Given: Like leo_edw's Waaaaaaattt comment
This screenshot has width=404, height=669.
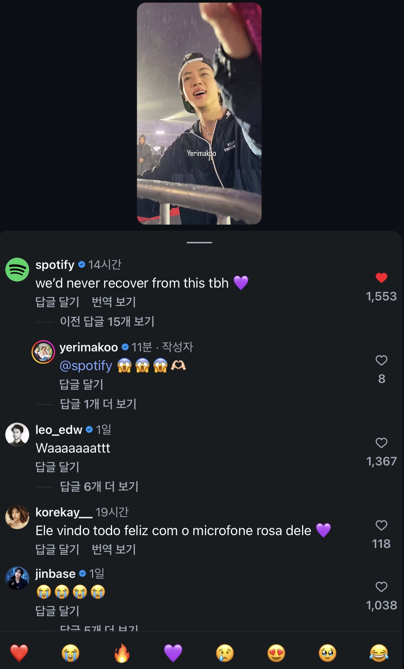Looking at the screenshot, I should 381,443.
